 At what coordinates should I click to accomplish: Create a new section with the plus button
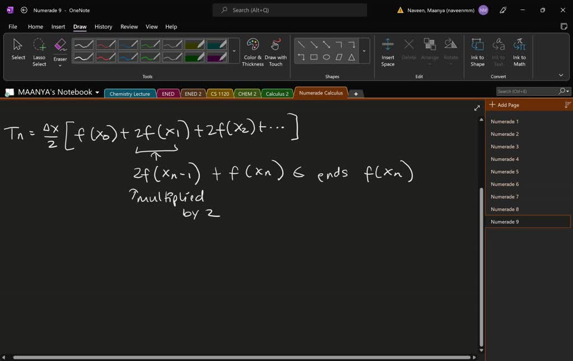coord(356,93)
